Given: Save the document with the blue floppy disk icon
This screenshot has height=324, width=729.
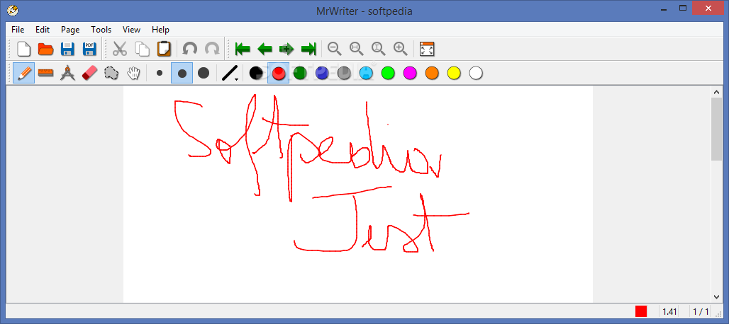Looking at the screenshot, I should 68,49.
